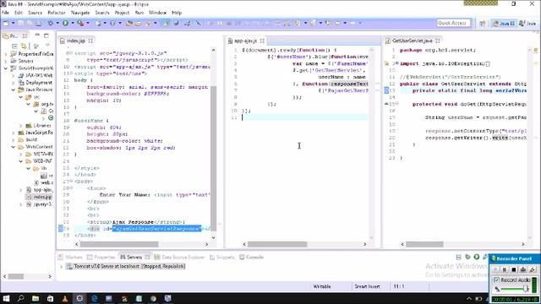The height and width of the screenshot is (304, 541).
Task: Close the app-ajax.js editor tab
Action: pos(263,41)
